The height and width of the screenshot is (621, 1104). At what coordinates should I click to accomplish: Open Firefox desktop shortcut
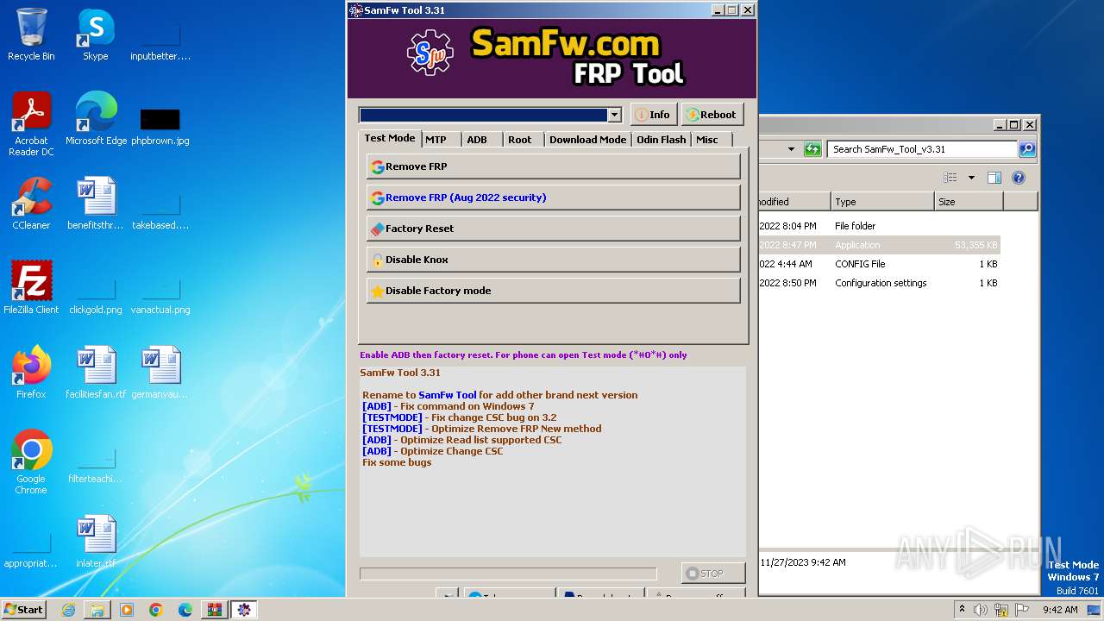click(31, 373)
